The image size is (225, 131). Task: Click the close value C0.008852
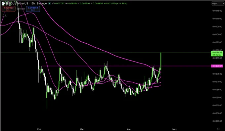[97, 3]
